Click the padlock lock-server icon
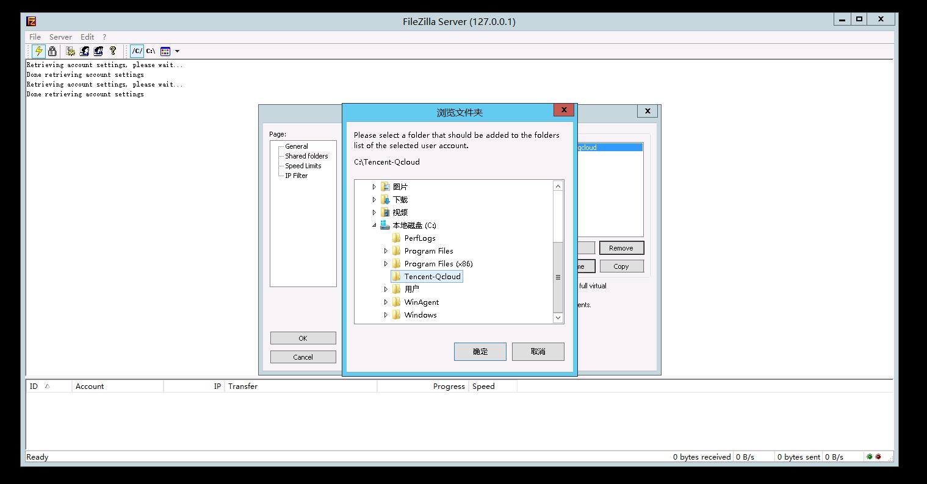Viewport: 927px width, 484px height. coord(52,51)
